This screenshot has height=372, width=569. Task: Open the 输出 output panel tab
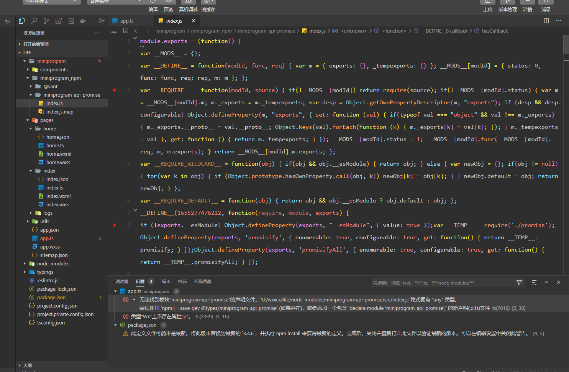click(166, 281)
